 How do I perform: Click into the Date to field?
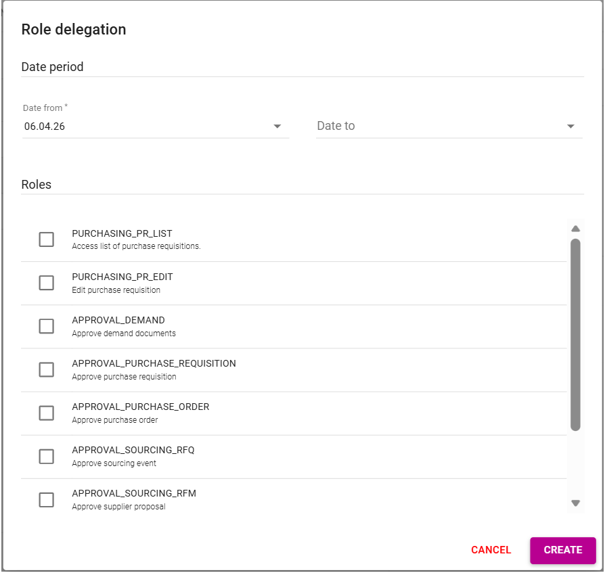coord(433,126)
